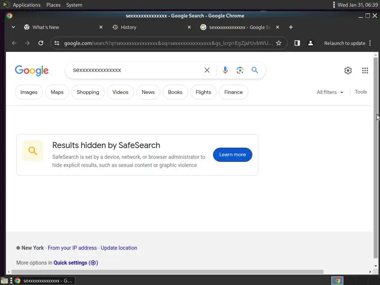380x285 pixels.
Task: Click the Chrome back arrow
Action: coord(14,43)
